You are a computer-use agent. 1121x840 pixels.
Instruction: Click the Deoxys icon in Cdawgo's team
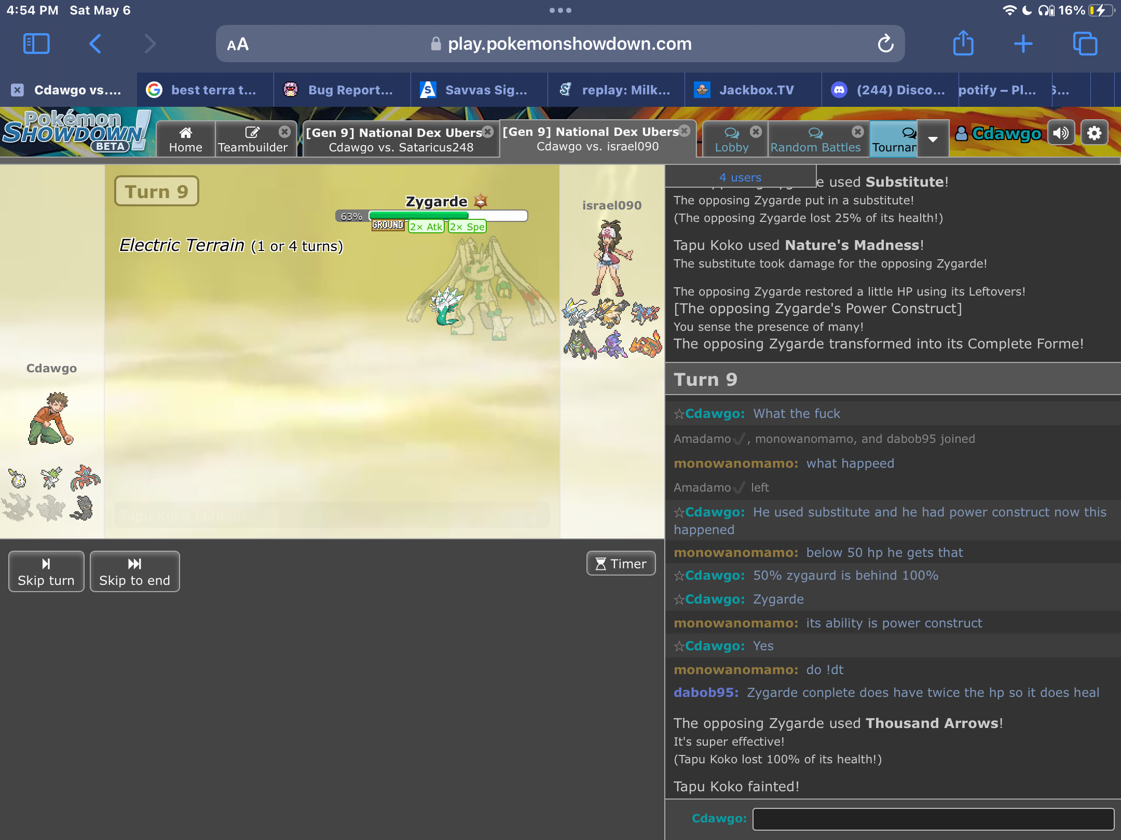tap(85, 478)
